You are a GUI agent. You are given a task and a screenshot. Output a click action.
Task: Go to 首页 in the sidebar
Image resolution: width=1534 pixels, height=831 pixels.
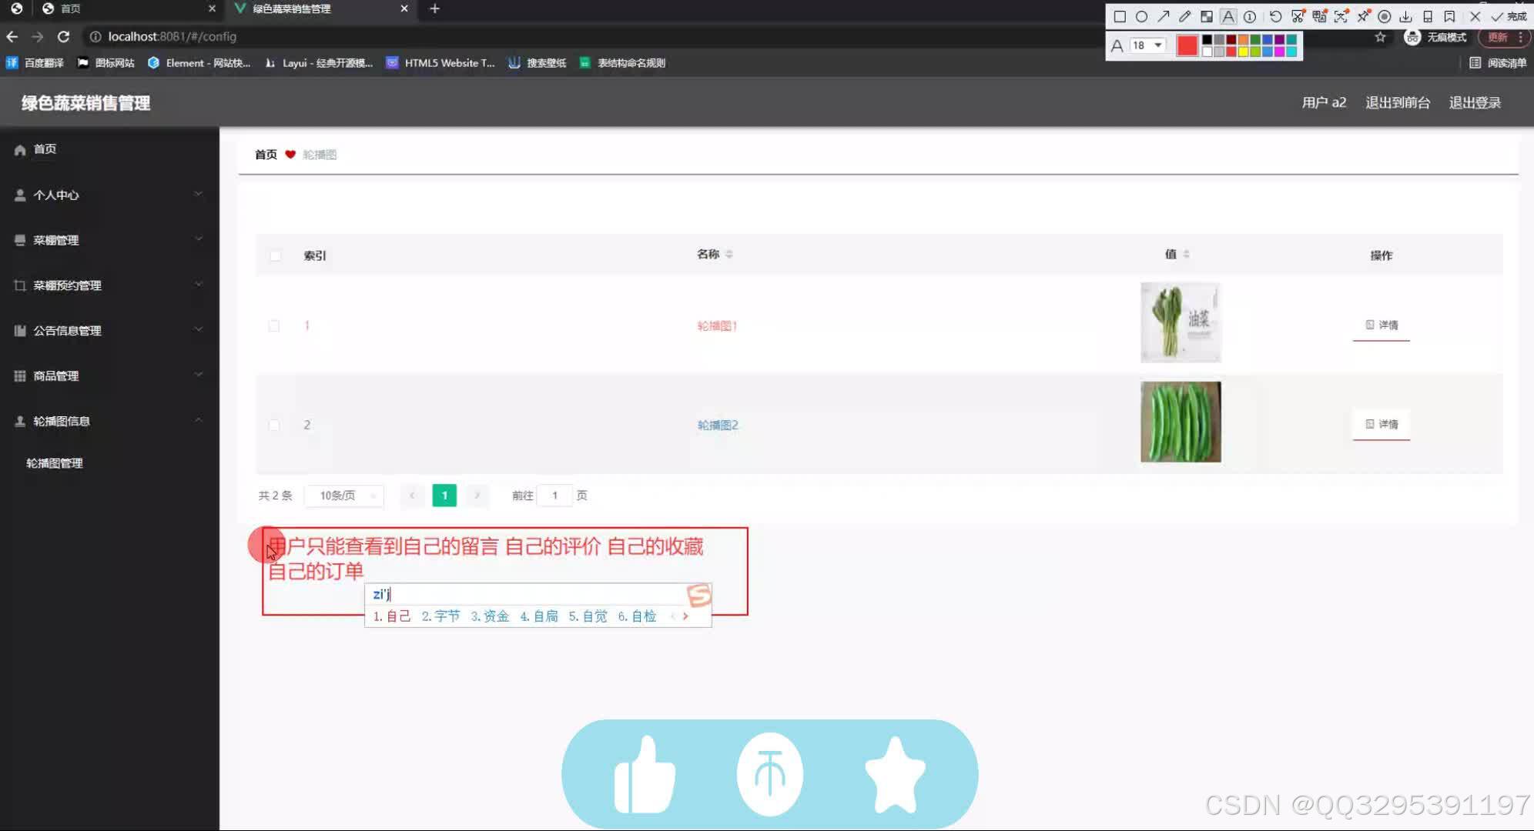coord(109,149)
